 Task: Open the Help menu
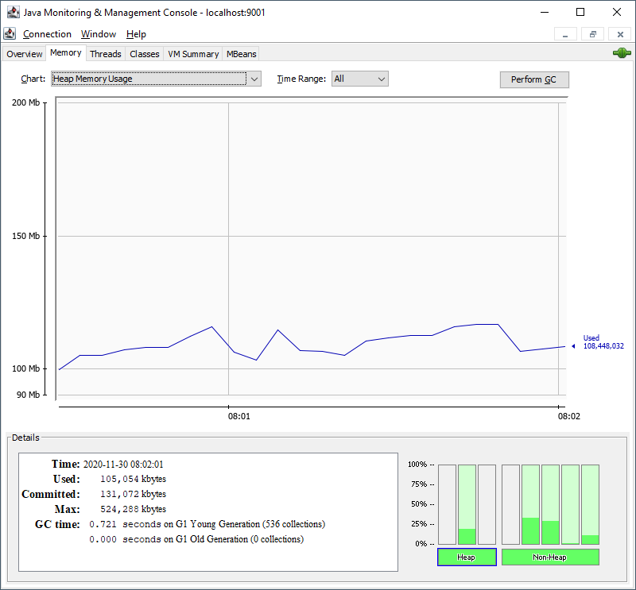pyautogui.click(x=136, y=34)
